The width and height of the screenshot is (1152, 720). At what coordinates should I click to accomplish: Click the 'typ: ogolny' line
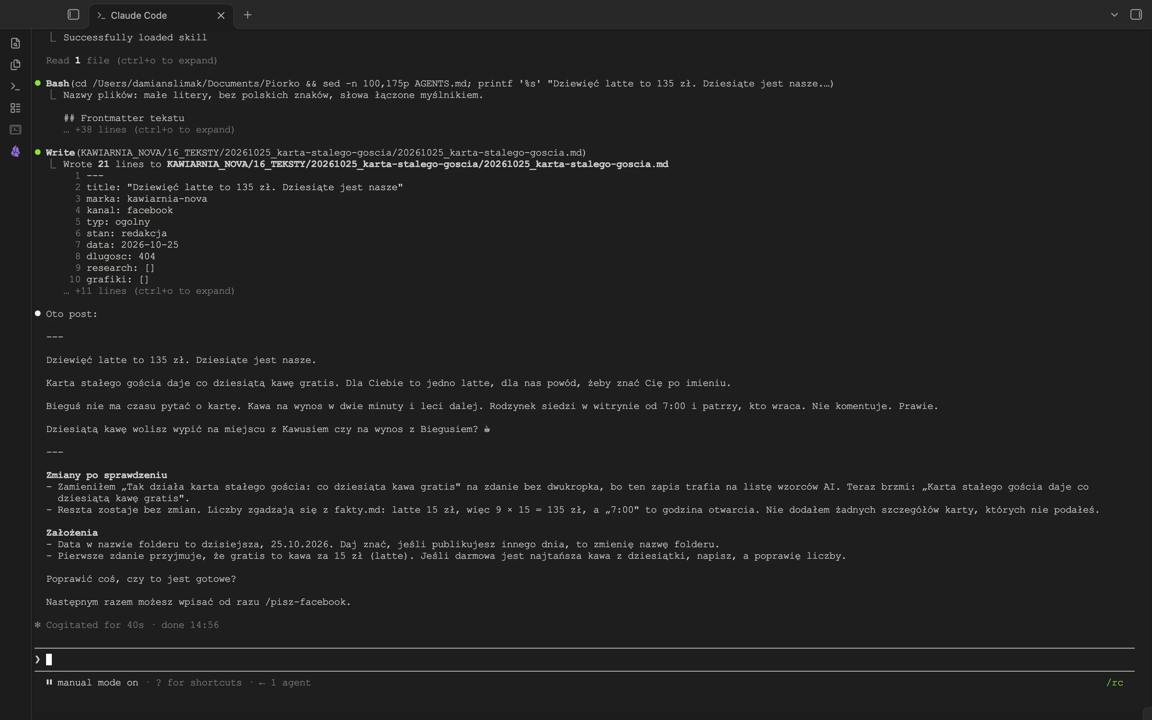click(118, 222)
